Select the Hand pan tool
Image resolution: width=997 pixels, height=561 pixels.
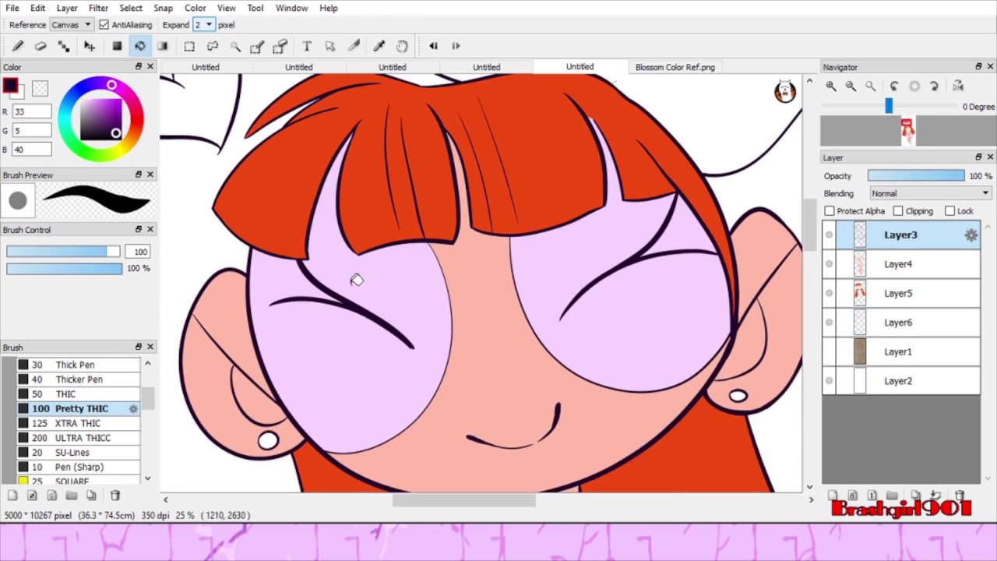(402, 46)
